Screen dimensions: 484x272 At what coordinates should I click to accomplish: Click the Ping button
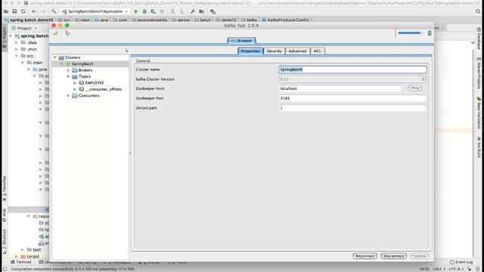coord(414,88)
